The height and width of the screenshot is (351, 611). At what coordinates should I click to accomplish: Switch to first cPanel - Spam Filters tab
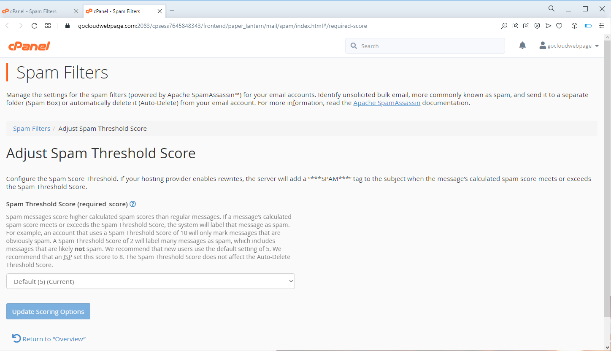(41, 11)
